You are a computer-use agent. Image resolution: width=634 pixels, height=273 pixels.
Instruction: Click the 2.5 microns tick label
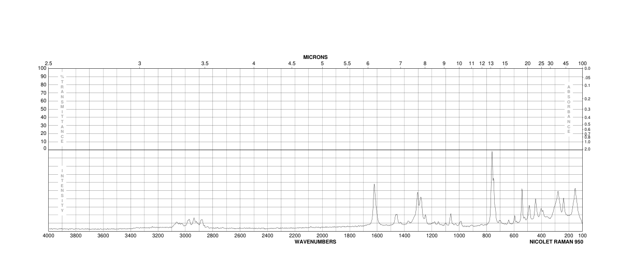click(x=48, y=63)
